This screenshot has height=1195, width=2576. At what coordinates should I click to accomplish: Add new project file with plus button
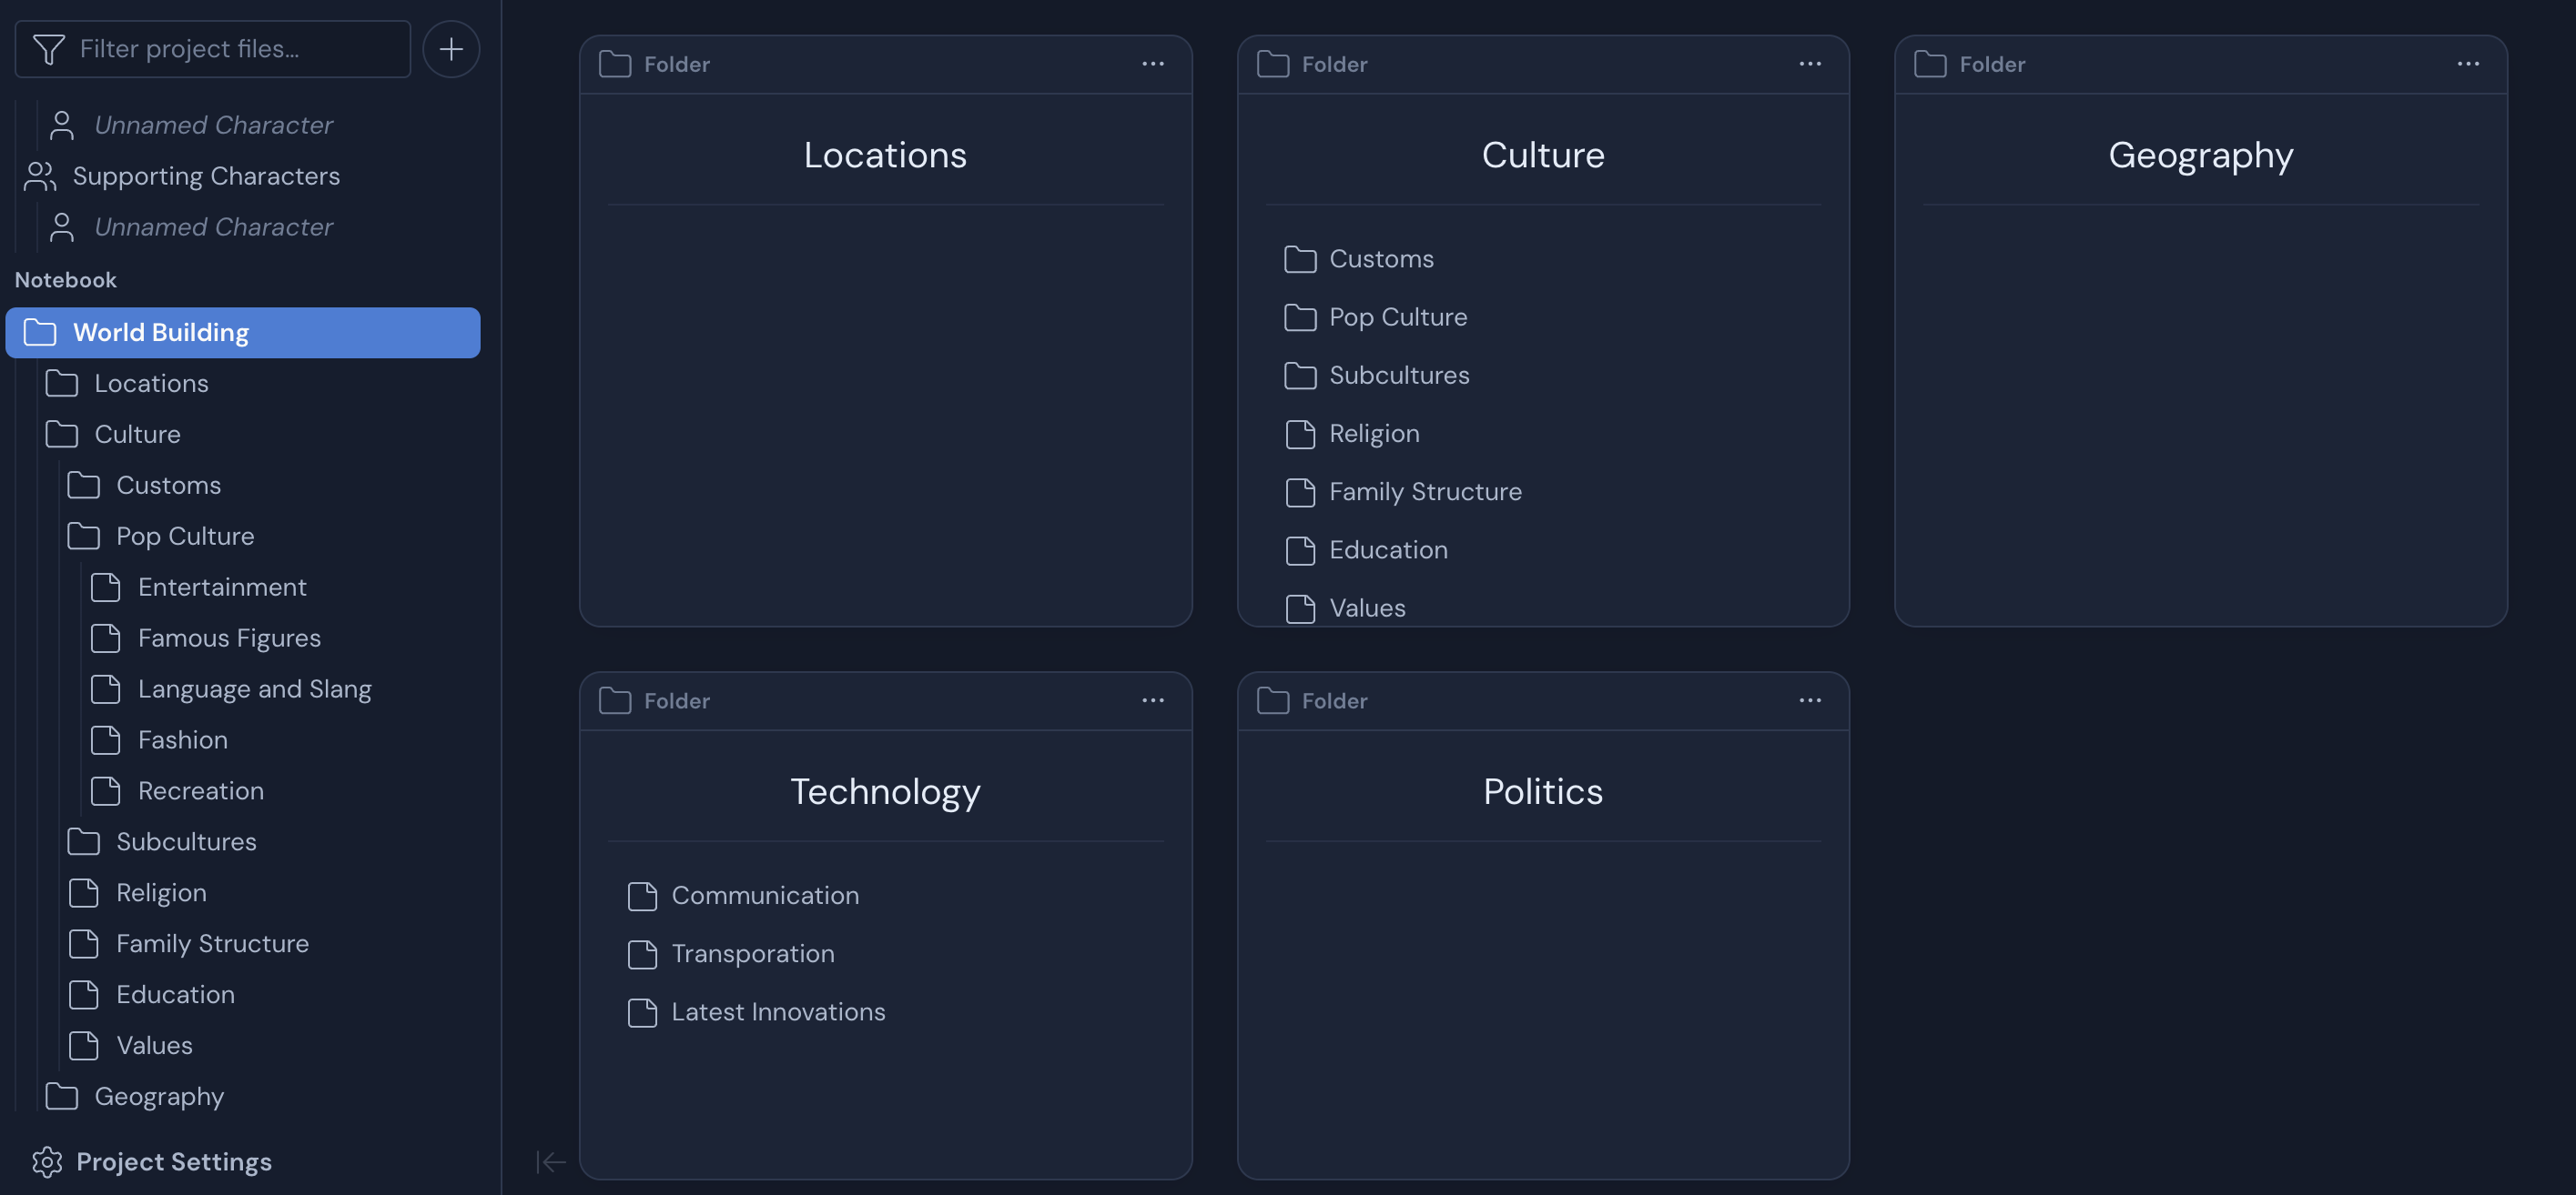(x=451, y=49)
